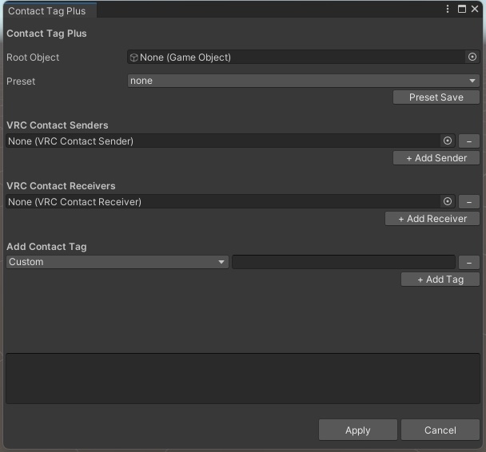Screen dimensions: 486x452
Task: Click the Apply button
Action: tap(357, 430)
